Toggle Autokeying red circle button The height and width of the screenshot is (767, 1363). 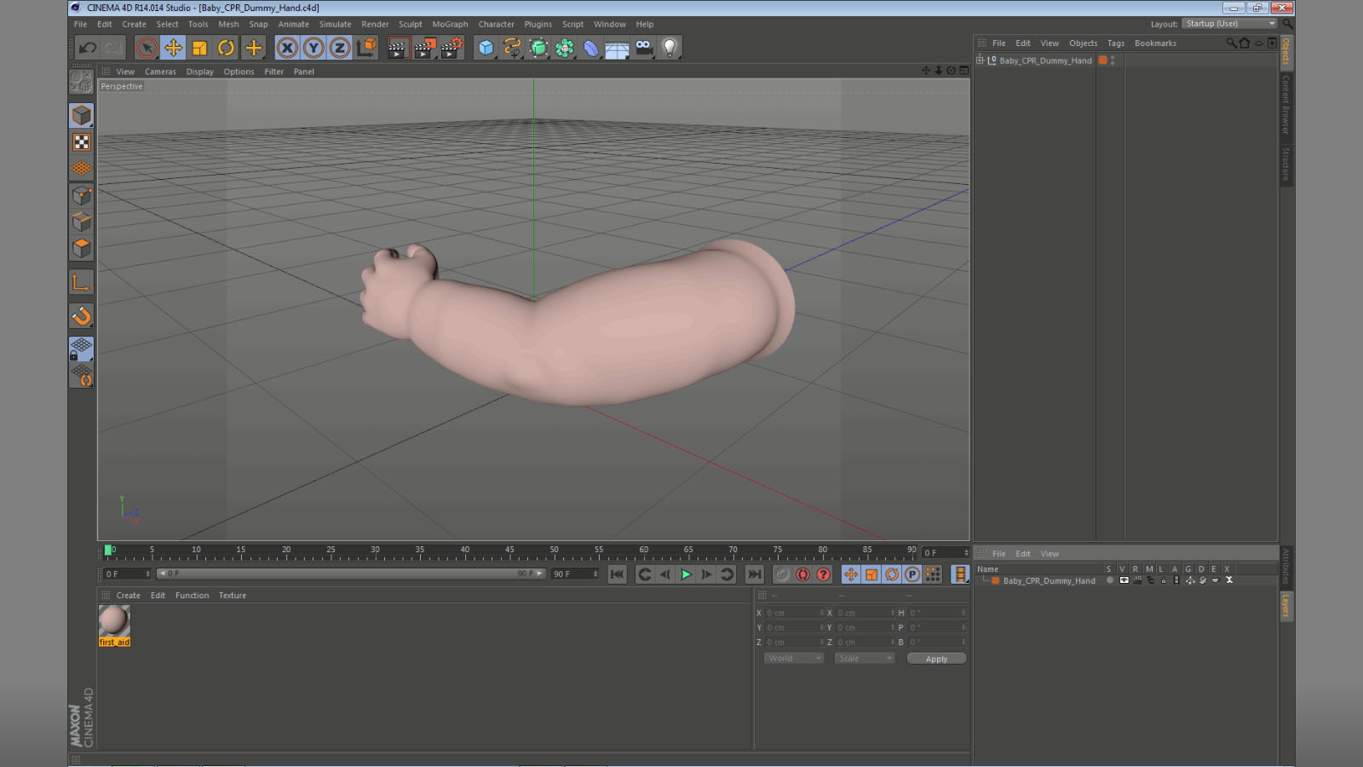coord(802,574)
